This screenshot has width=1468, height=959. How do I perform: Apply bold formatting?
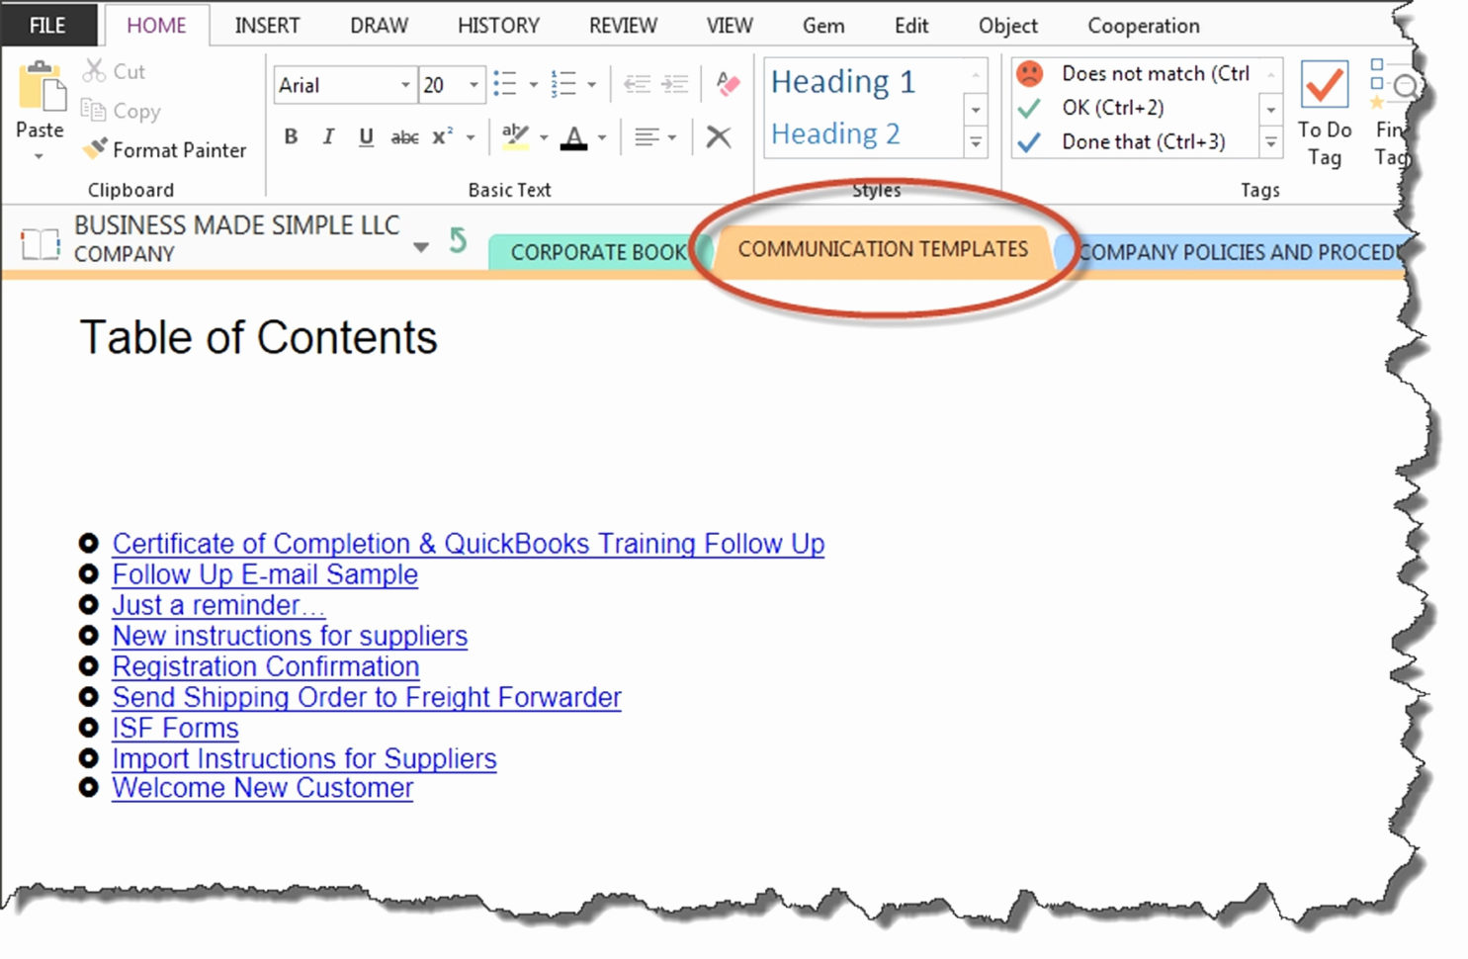290,136
